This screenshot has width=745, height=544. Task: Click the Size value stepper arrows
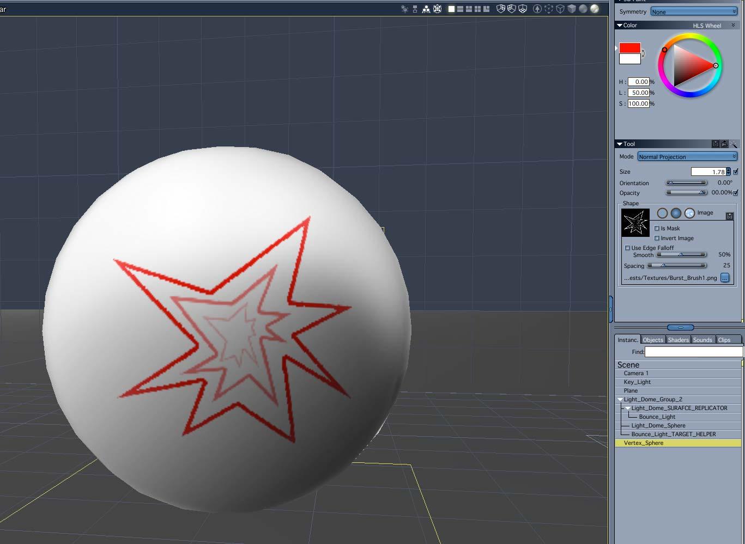(729, 172)
